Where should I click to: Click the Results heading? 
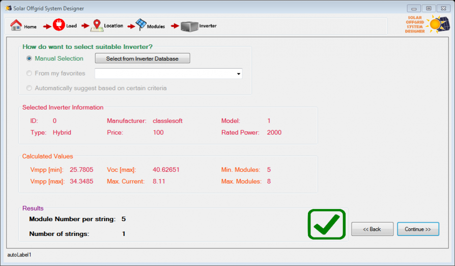point(33,208)
